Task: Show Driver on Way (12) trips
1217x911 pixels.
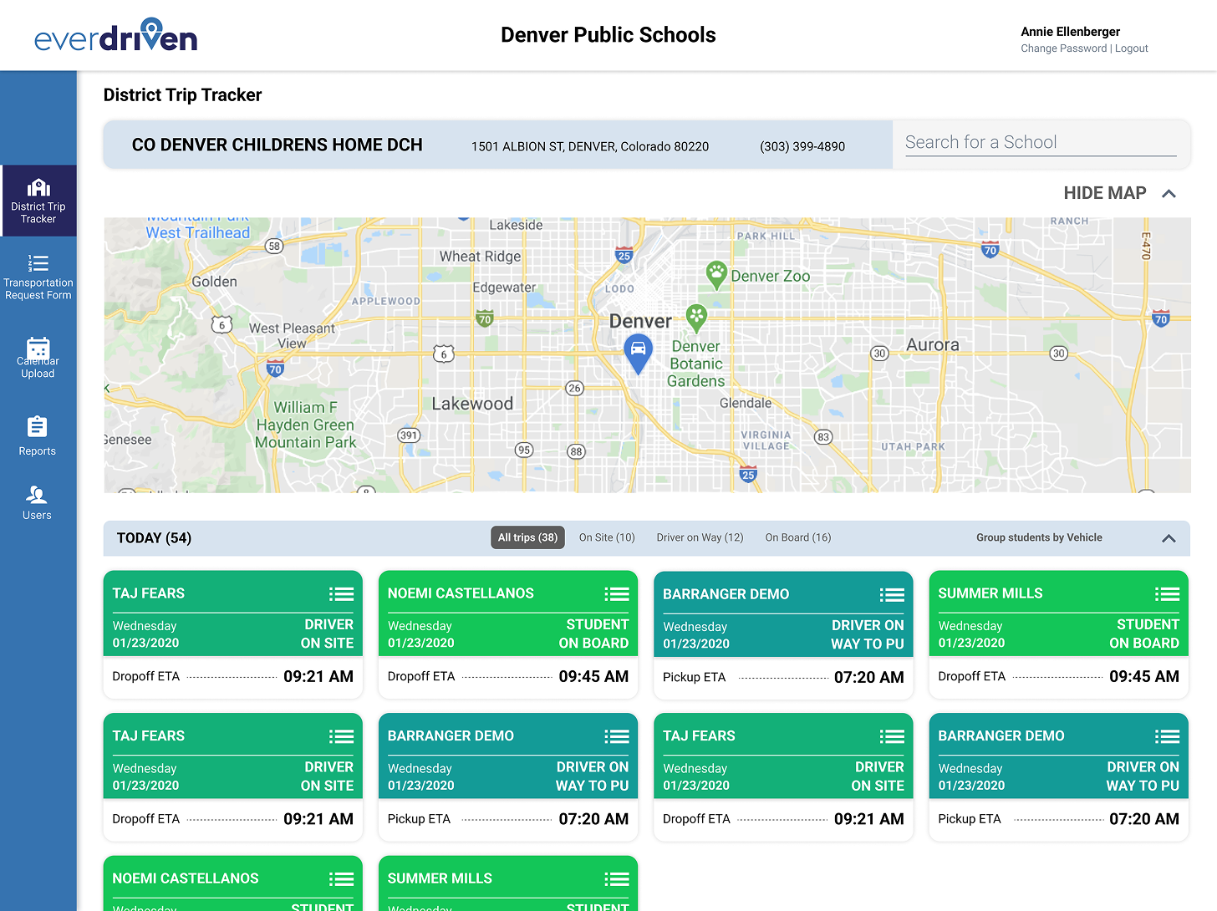Action: [700, 537]
